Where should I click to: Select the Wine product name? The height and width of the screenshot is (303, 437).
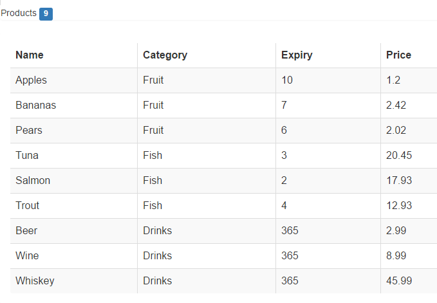tap(27, 256)
